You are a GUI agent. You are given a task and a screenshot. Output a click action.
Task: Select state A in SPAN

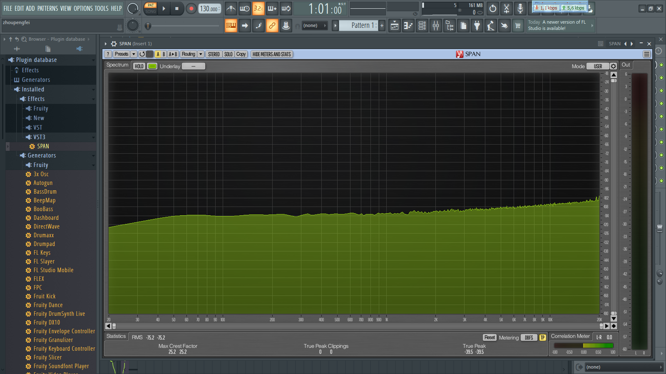pos(158,54)
